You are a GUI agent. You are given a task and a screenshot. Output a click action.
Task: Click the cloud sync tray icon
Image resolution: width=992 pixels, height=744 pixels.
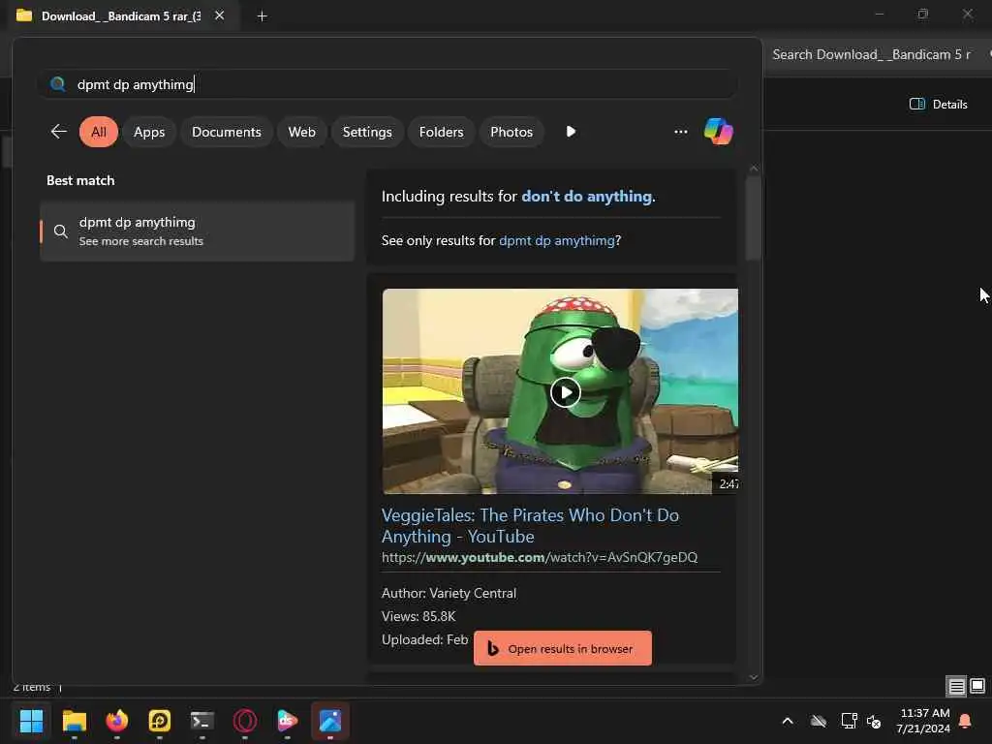(819, 721)
